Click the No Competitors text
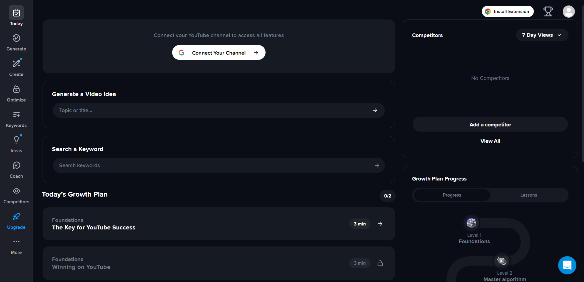The width and height of the screenshot is (584, 282). click(490, 78)
